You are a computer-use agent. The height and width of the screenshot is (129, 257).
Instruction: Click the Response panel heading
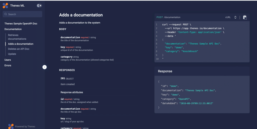[x=165, y=71]
